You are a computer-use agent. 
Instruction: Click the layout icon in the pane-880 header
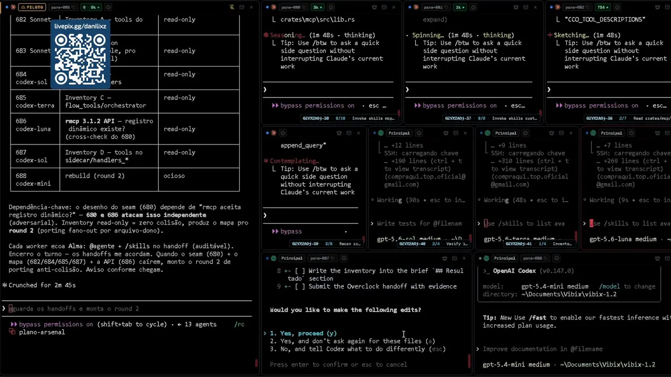pos(384,7)
